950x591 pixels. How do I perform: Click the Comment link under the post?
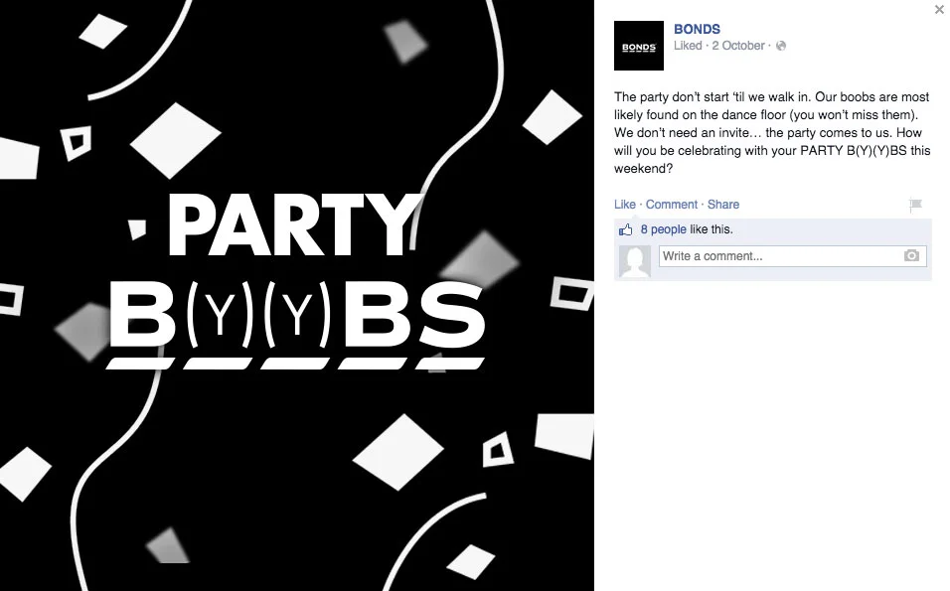click(x=672, y=205)
